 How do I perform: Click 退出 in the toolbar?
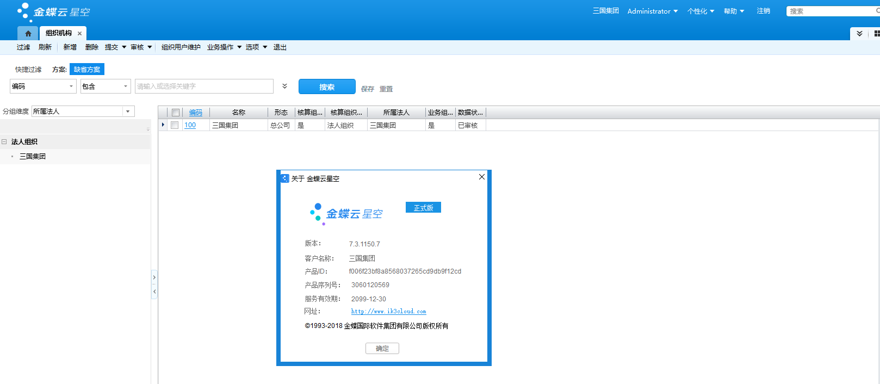280,47
